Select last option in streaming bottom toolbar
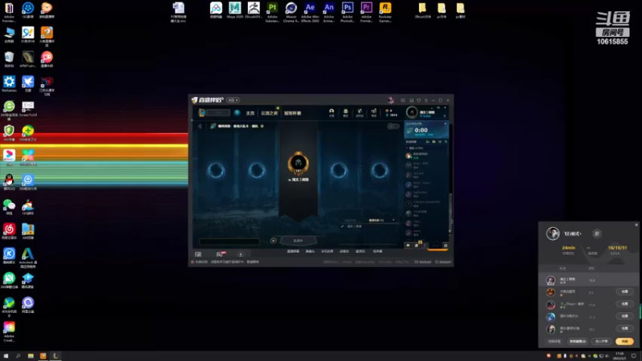Screen dimensions: 642x361 (377, 251)
